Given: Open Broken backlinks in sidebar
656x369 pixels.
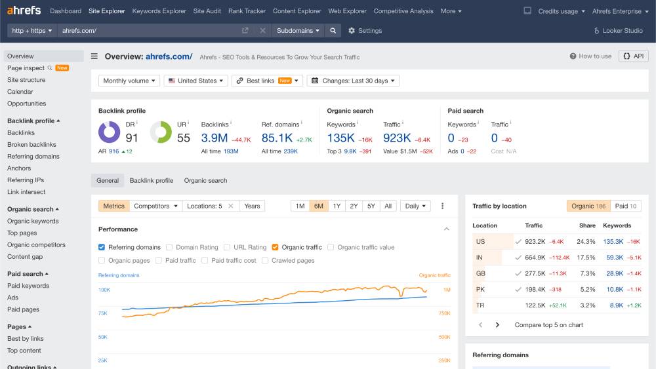Looking at the screenshot, I should (31, 145).
